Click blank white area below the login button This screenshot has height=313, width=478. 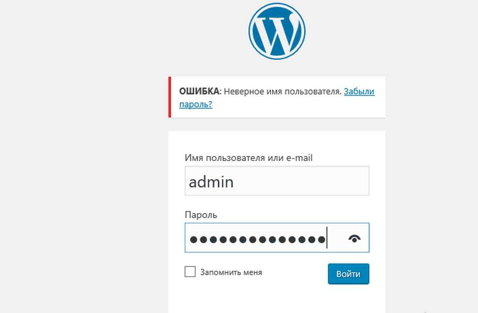pos(277,299)
